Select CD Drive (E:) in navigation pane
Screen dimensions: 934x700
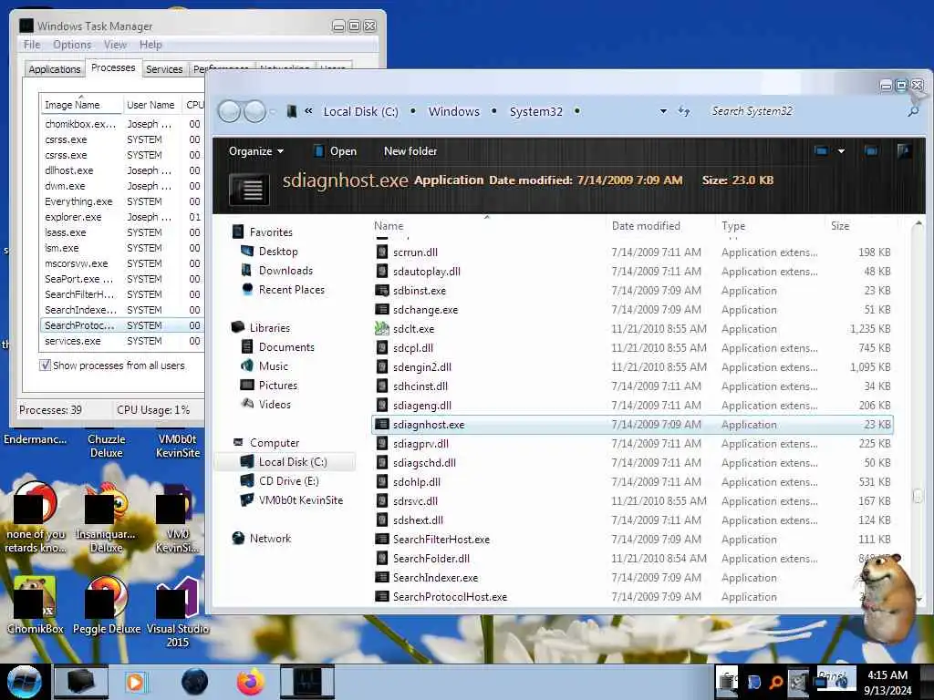click(288, 481)
